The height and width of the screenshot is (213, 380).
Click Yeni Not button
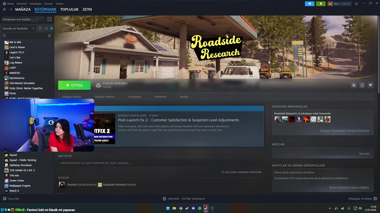tap(364, 154)
